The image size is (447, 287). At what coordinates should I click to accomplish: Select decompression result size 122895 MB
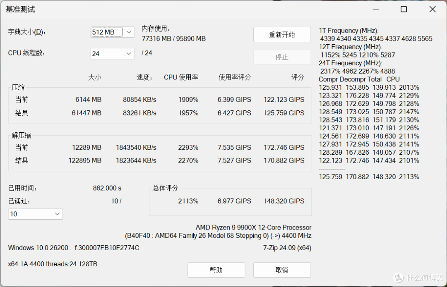85,160
